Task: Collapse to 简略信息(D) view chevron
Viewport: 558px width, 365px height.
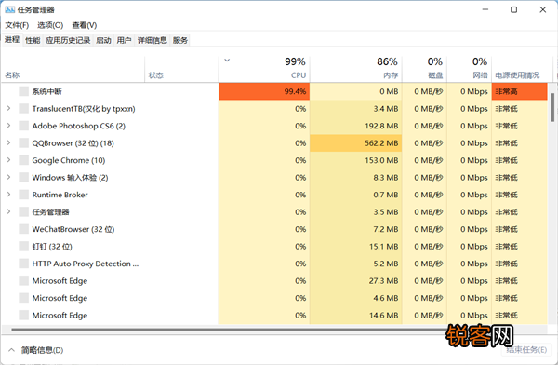Action: point(12,350)
